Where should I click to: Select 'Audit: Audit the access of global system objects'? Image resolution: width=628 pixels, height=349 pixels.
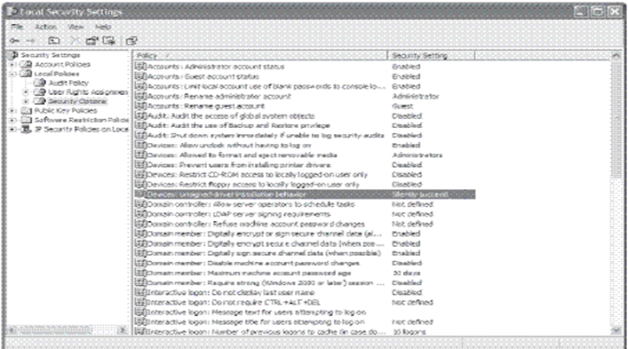coord(231,115)
